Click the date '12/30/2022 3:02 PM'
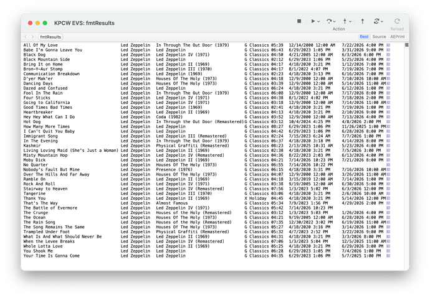 (x=311, y=222)
